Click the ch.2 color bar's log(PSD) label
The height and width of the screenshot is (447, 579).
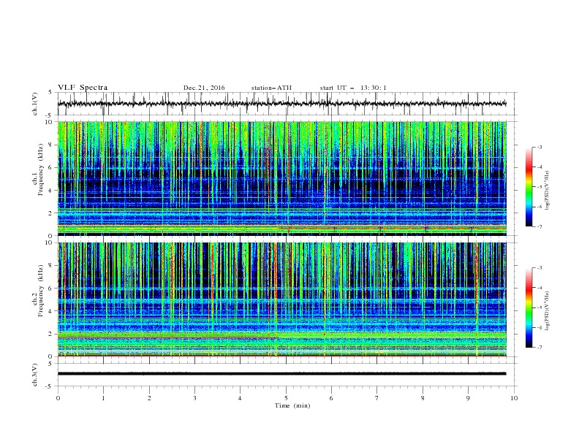(x=547, y=311)
